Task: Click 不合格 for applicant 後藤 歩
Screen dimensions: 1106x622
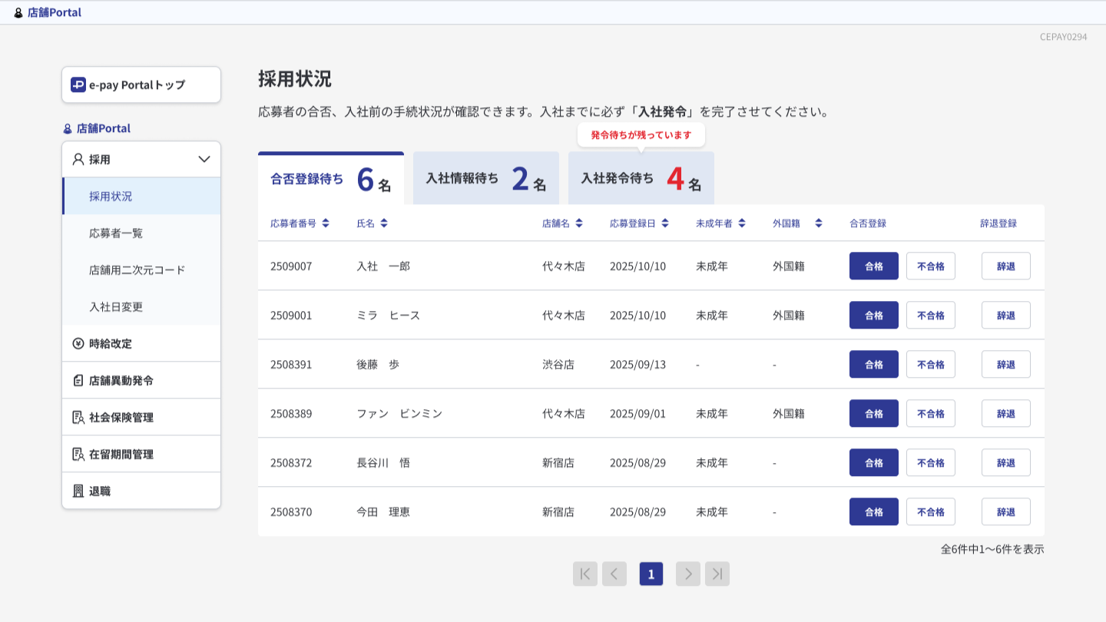Action: [x=931, y=364]
